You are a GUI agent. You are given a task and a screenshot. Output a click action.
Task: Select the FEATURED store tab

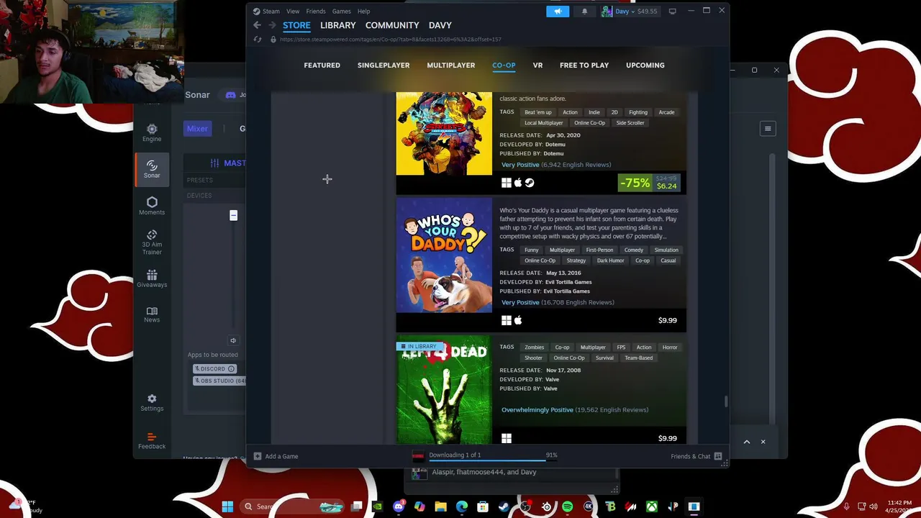click(x=322, y=65)
